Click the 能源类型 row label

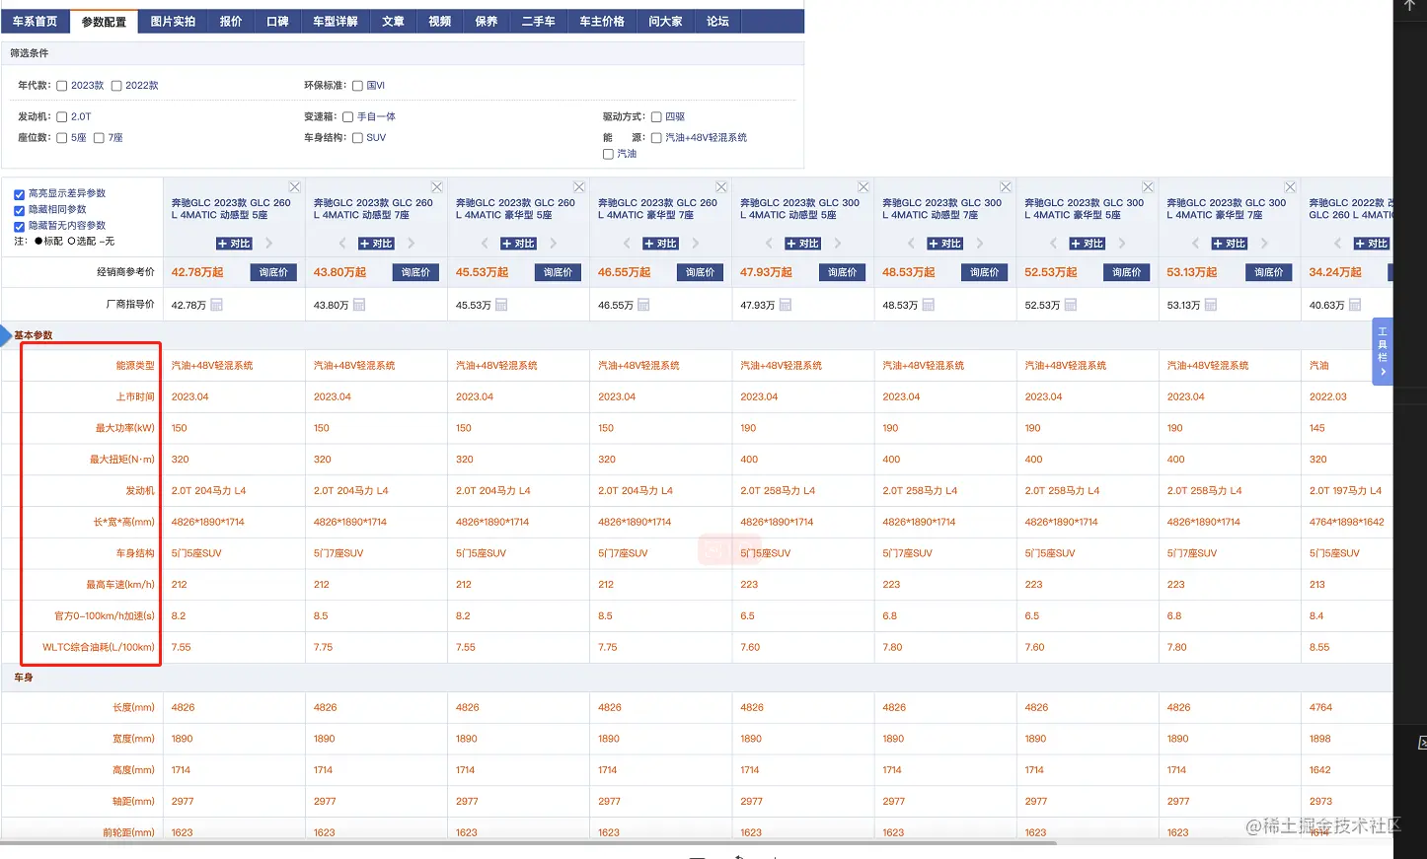[x=135, y=366]
